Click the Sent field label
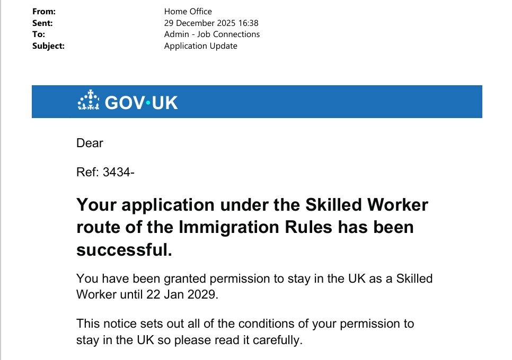This screenshot has height=360, width=512. (42, 23)
